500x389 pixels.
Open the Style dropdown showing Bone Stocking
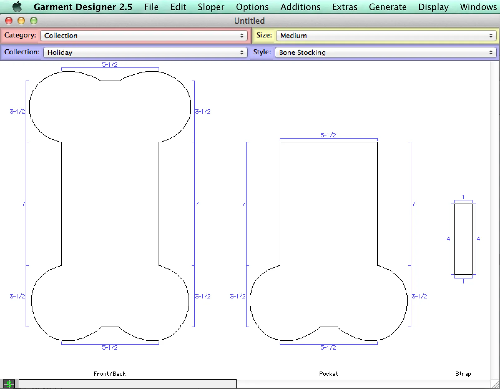386,52
